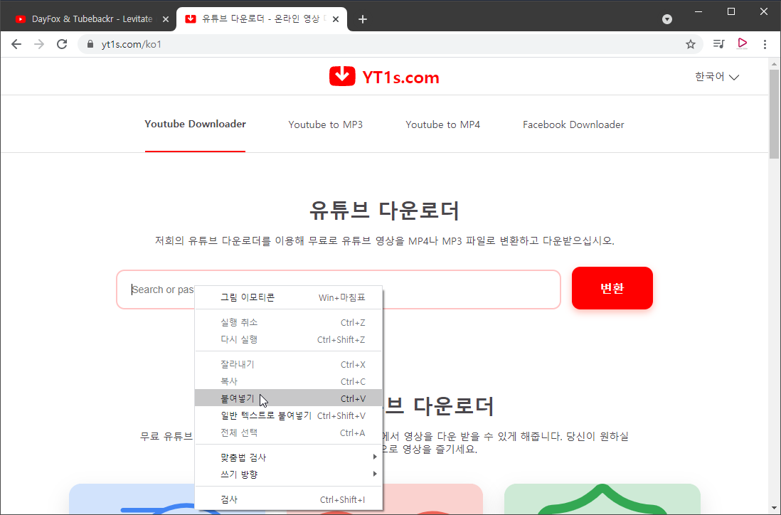This screenshot has width=781, height=515.
Task: Click the browser forward arrow
Action: click(39, 44)
